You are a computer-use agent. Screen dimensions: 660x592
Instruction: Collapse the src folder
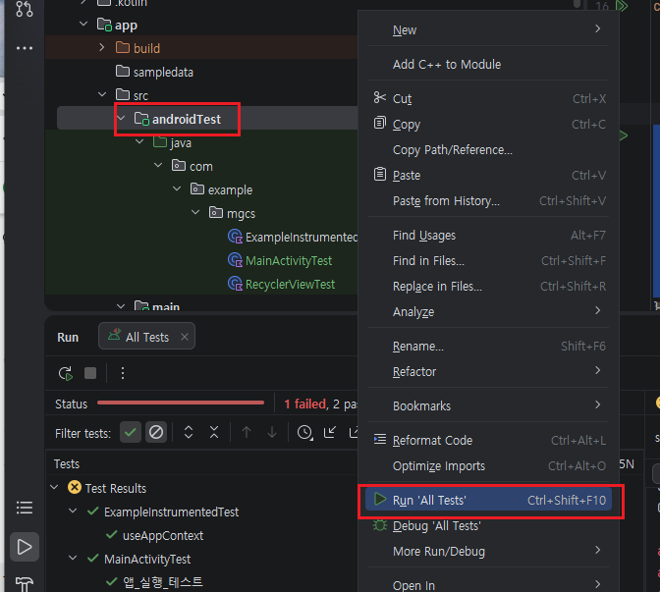pos(102,94)
